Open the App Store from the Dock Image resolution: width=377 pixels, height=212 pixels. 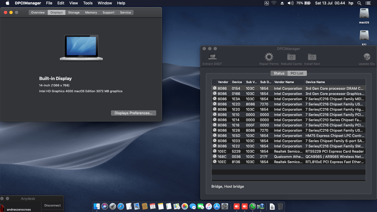(x=217, y=206)
